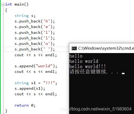Place cursor on 'string s;' declaration
The image size is (134, 114).
25,16
